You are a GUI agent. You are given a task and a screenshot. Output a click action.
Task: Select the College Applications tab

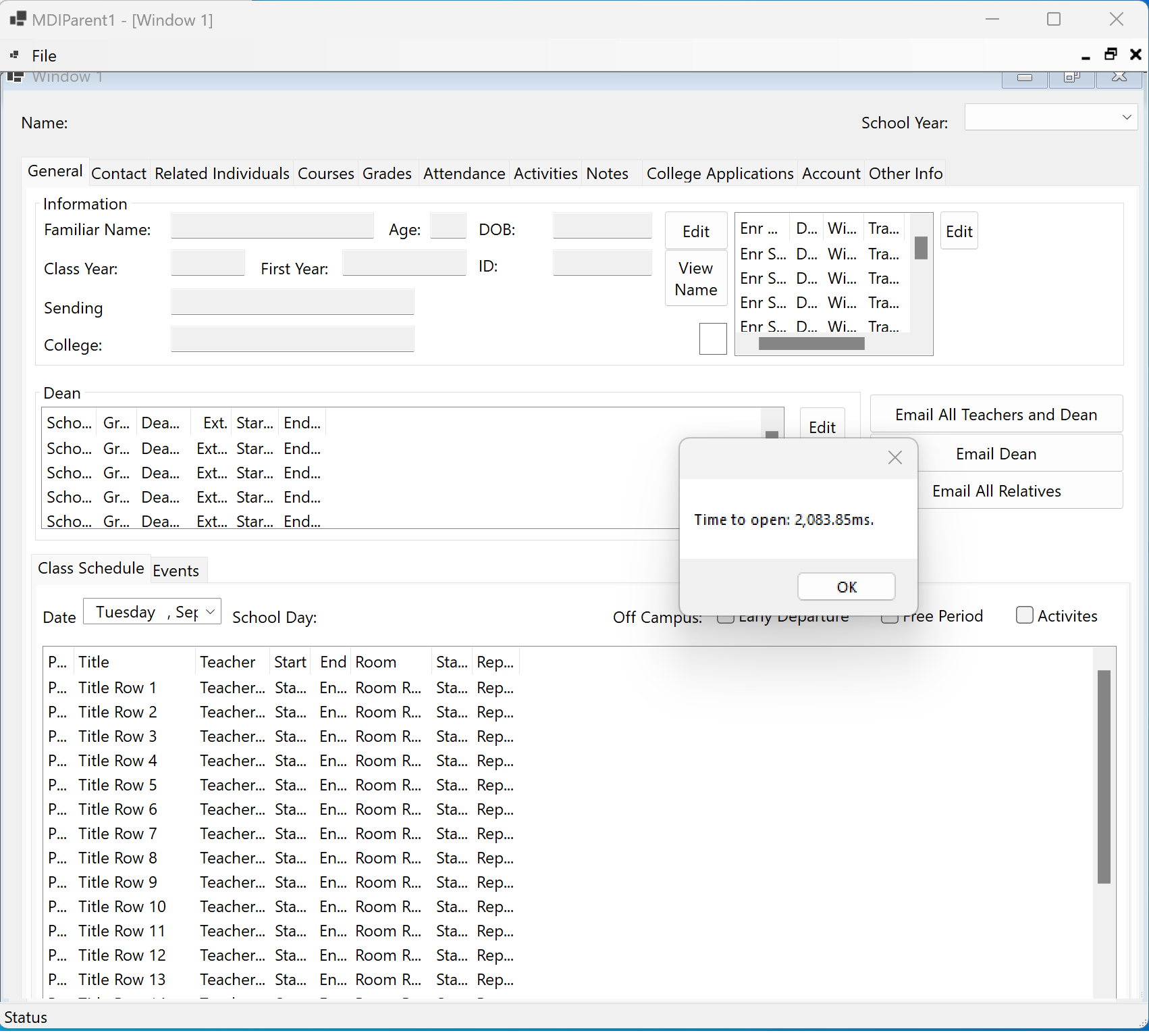720,174
